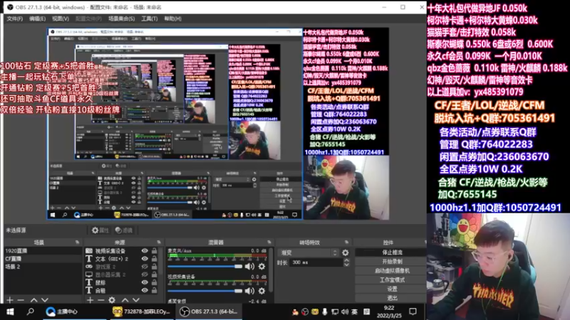570x320 pixels.
Task: Increase the transition 时长 with up arrow
Action: tap(346, 260)
